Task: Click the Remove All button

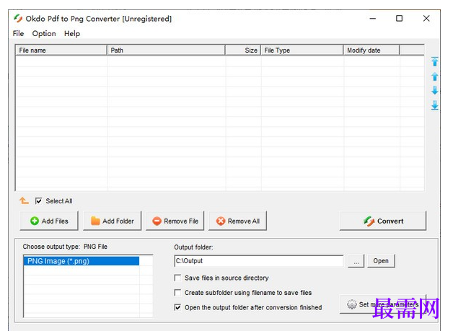Action: (x=237, y=221)
